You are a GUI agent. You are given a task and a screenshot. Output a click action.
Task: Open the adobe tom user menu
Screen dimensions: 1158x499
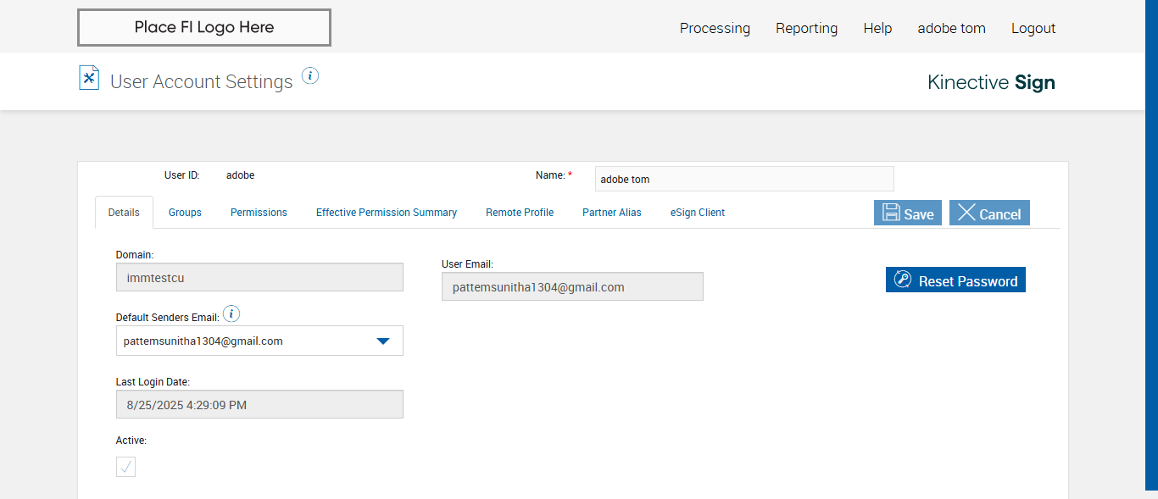pos(951,28)
